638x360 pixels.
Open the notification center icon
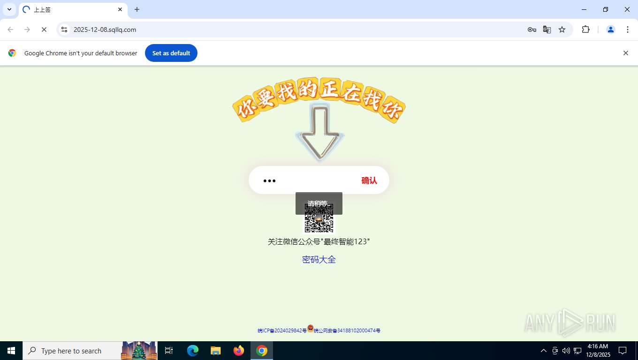click(623, 351)
